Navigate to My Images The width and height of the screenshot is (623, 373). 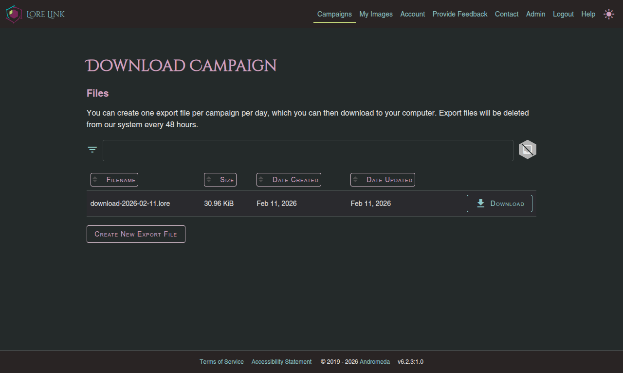(376, 14)
